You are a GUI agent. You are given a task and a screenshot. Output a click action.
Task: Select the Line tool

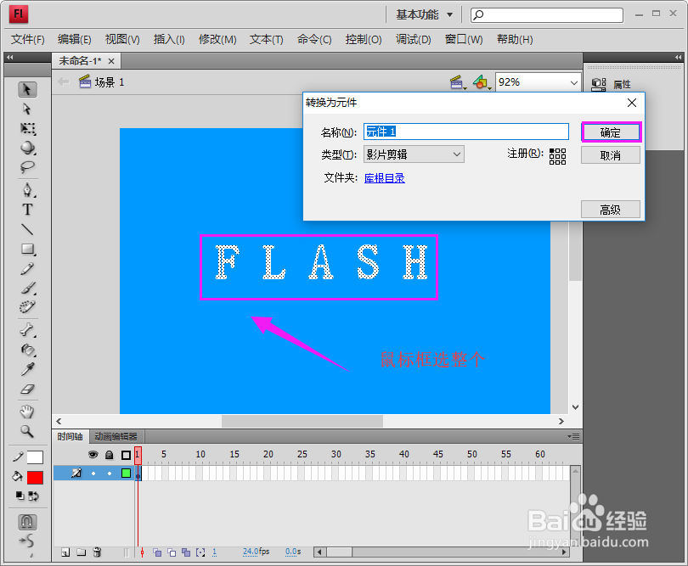[x=28, y=229]
